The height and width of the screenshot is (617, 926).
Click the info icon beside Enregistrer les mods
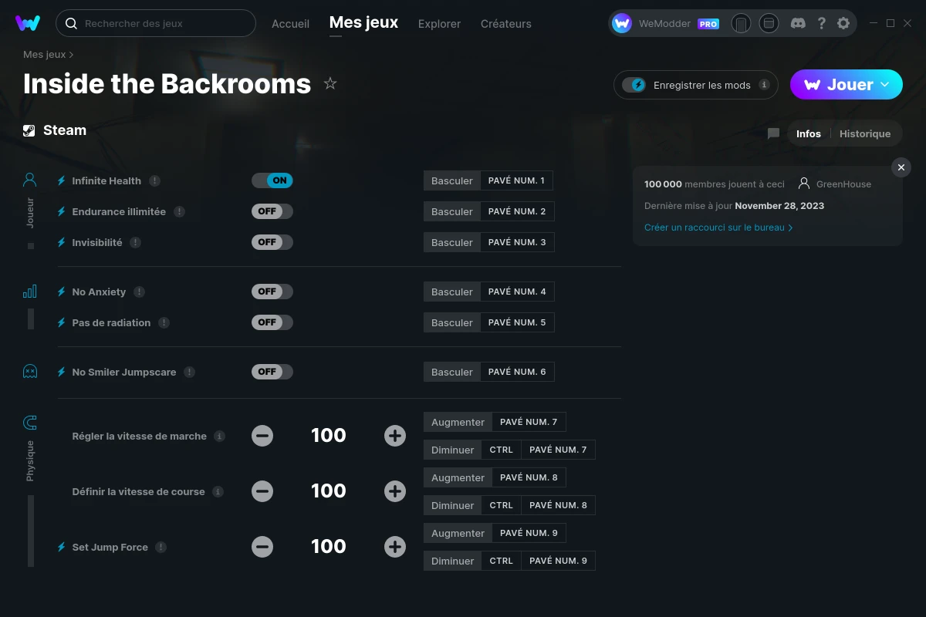pos(764,85)
